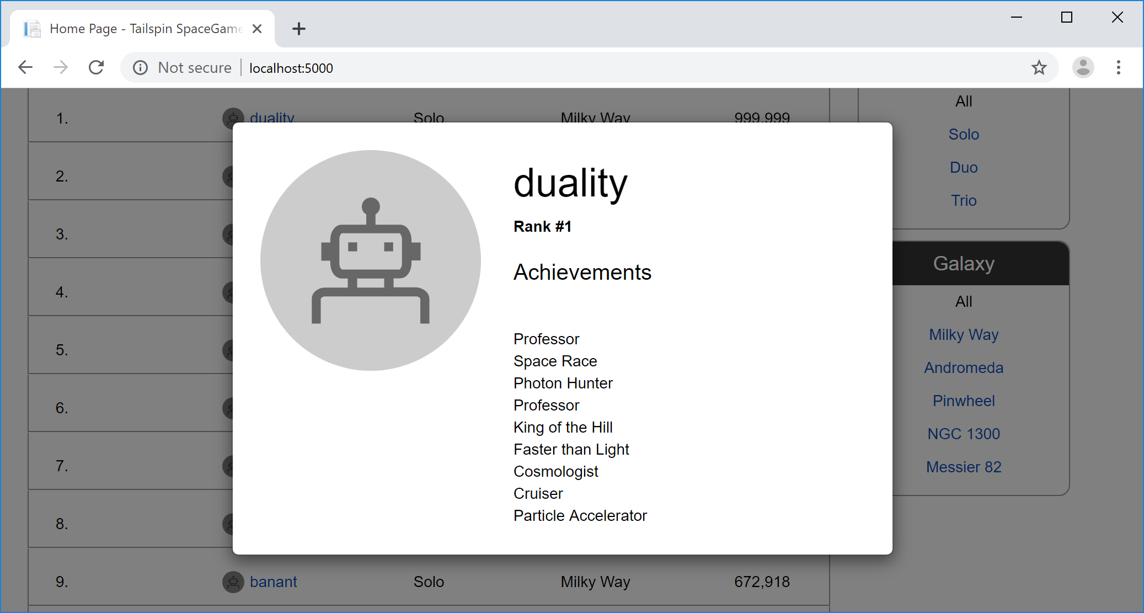Viewport: 1144px width, 613px height.
Task: Click the Cosmologist achievement
Action: pyautogui.click(x=555, y=471)
